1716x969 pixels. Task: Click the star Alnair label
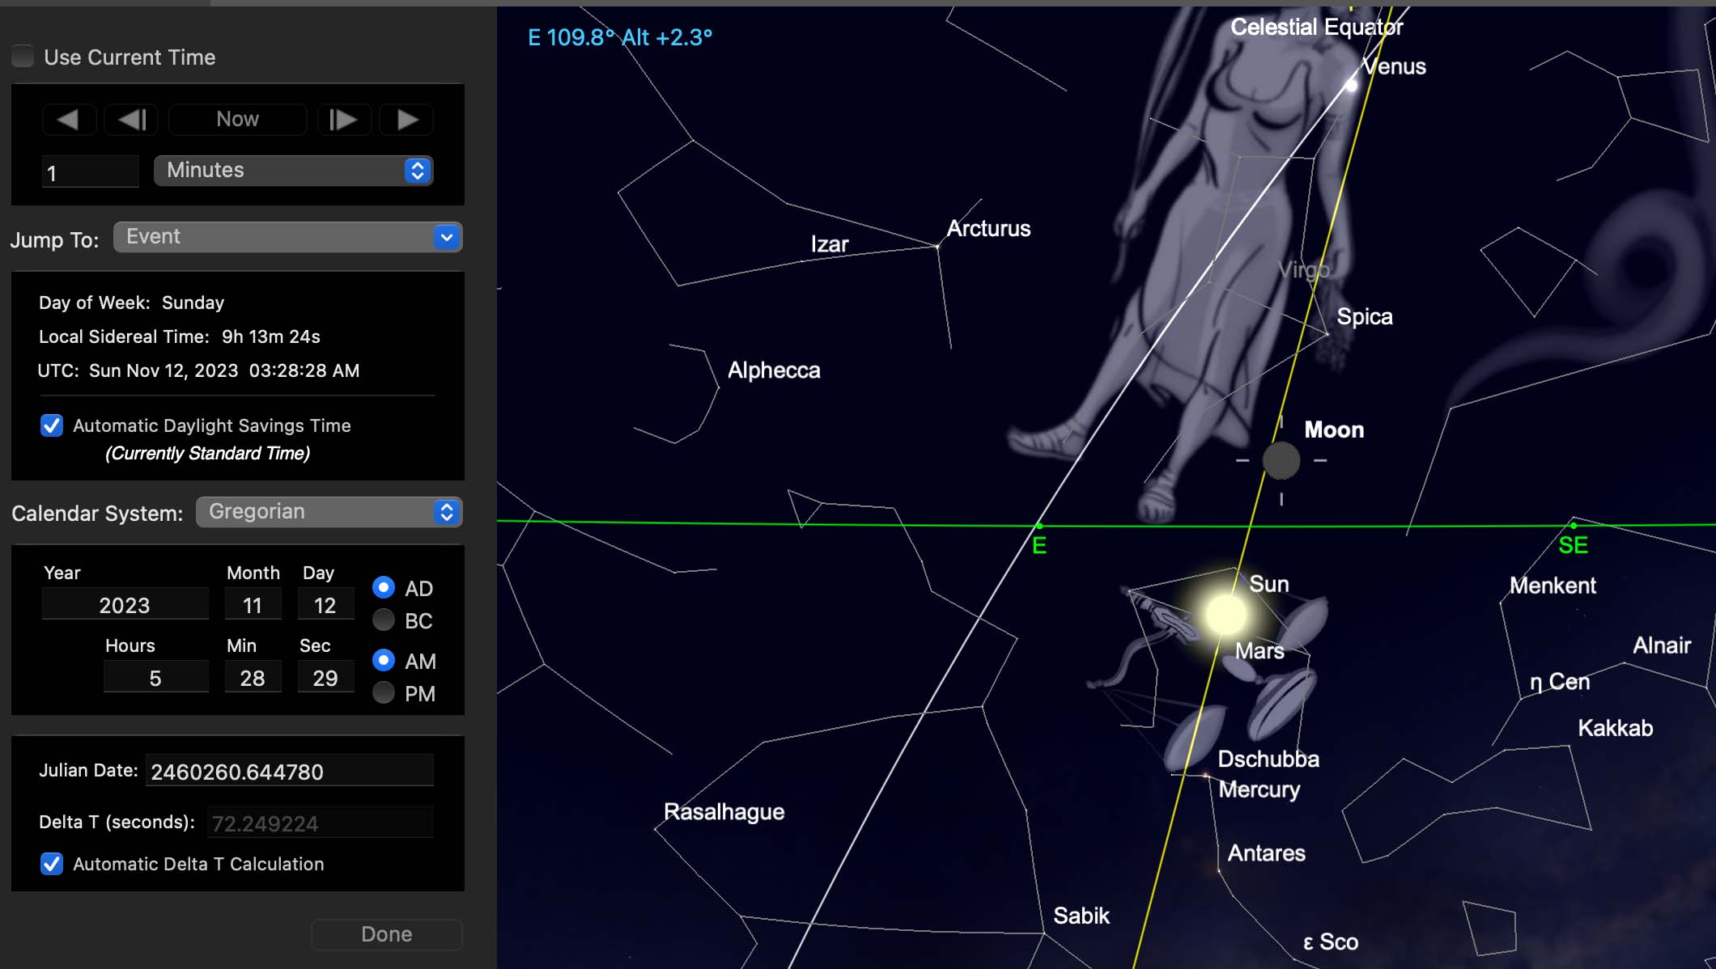coord(1662,645)
